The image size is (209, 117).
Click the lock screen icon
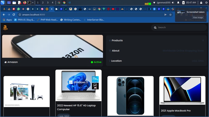(201, 3)
